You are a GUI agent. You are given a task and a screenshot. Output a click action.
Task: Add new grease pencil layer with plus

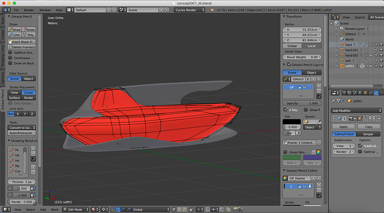(319, 86)
